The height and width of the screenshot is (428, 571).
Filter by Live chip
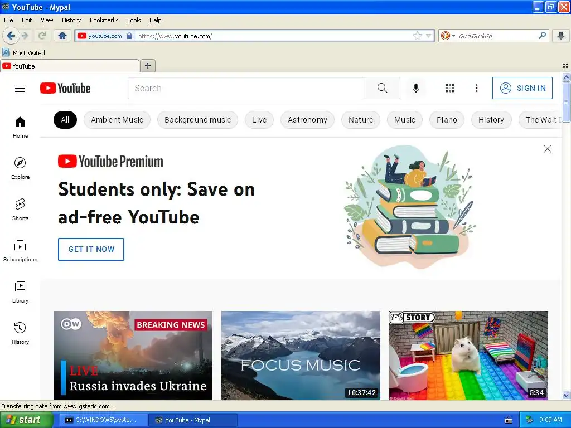point(259,120)
